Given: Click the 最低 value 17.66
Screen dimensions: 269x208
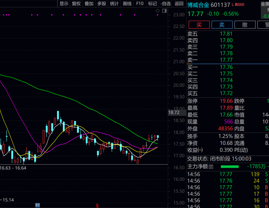Looking at the screenshot, I should [226, 115].
